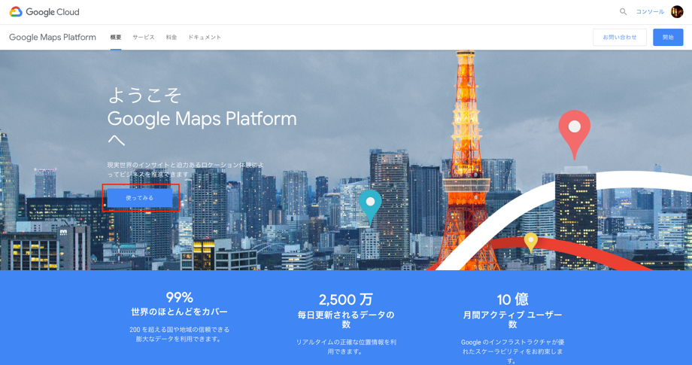Click the 使ってみる try it button

[x=139, y=198]
